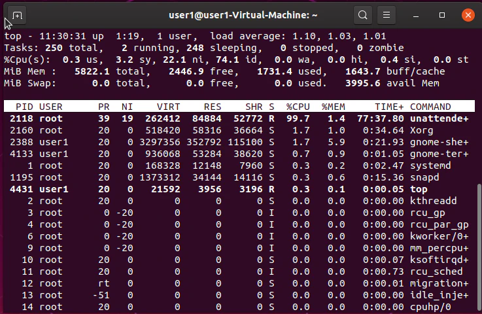Select the systemd process name
The image size is (482, 314).
tap(430, 166)
